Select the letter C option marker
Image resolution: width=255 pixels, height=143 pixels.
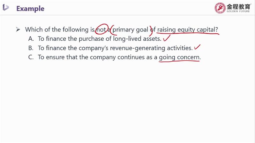coord(31,58)
